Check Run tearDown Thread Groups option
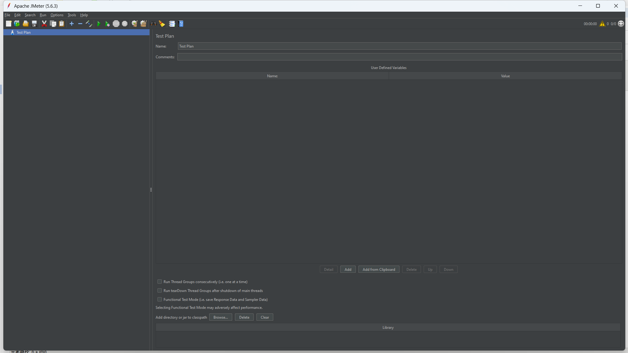Screen dimensions: 628x353 [160, 290]
